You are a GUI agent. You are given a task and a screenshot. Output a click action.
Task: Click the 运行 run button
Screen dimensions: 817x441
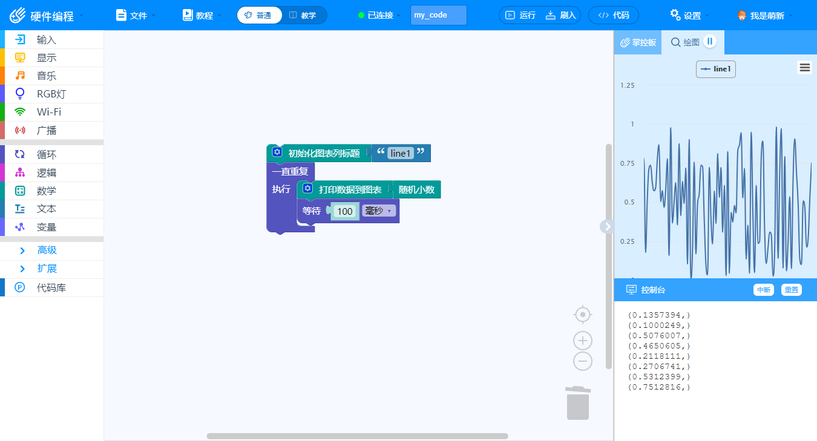tap(520, 15)
